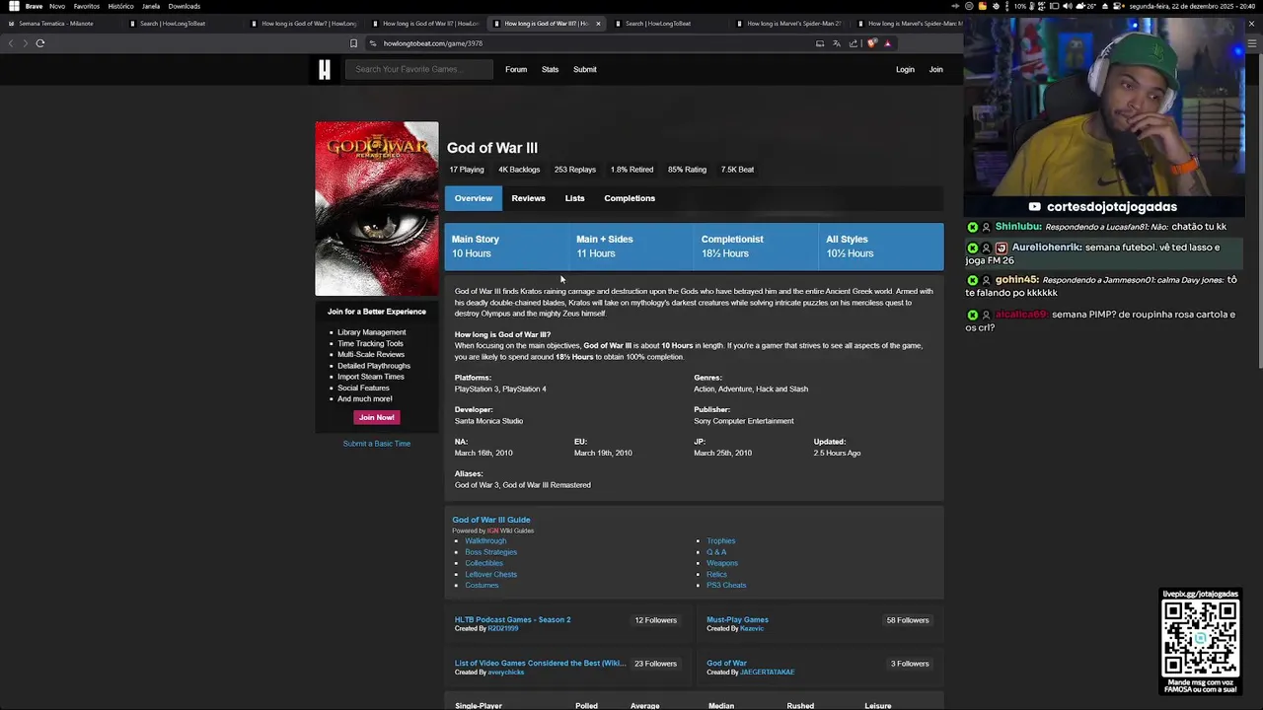Open the Stats link in site header
This screenshot has height=710, width=1263.
(550, 69)
